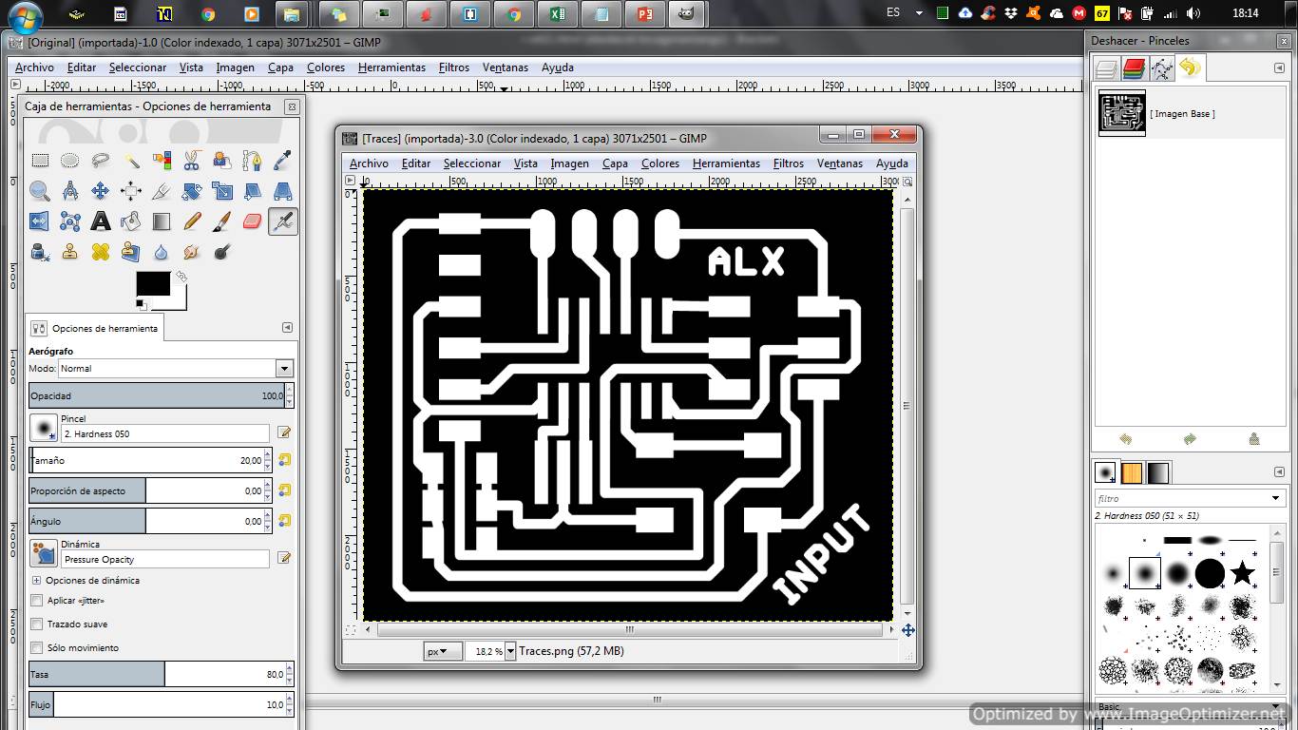Pick the star-shaped brush in brushes grid
The width and height of the screenshot is (1298, 730).
(1242, 573)
